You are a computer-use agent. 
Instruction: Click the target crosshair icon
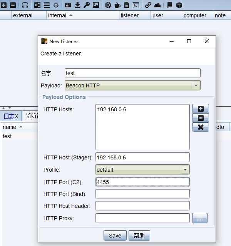[x=56, y=5]
